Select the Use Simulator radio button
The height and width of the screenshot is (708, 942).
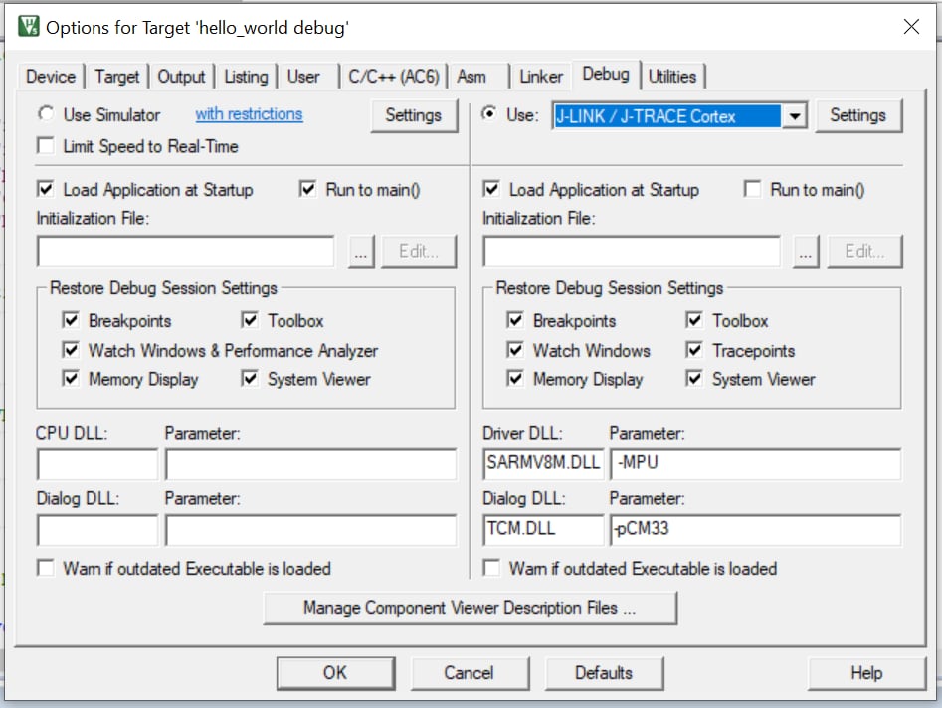[x=46, y=114]
